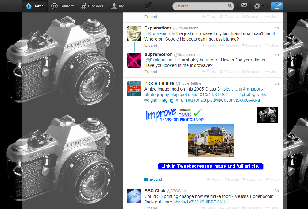Open the Discover tab

pyautogui.click(x=92, y=6)
